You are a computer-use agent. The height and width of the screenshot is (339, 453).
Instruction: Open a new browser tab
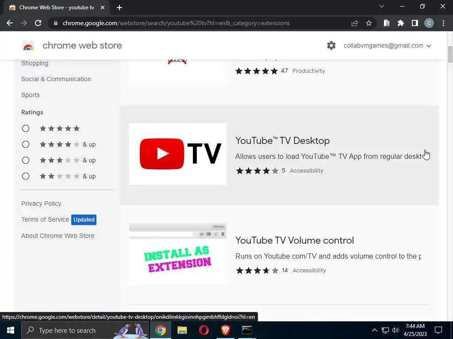[119, 8]
